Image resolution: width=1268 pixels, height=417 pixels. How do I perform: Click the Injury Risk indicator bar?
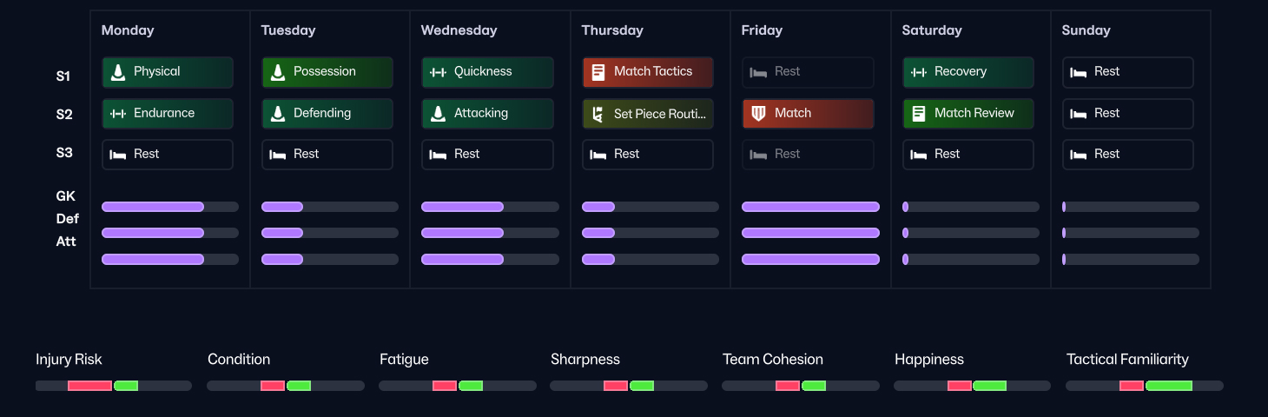tap(114, 386)
